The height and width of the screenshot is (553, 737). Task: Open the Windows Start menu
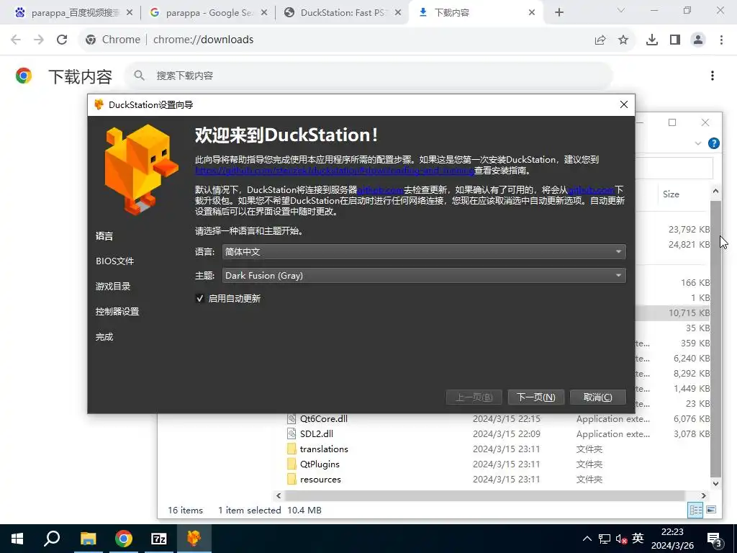[17, 539]
